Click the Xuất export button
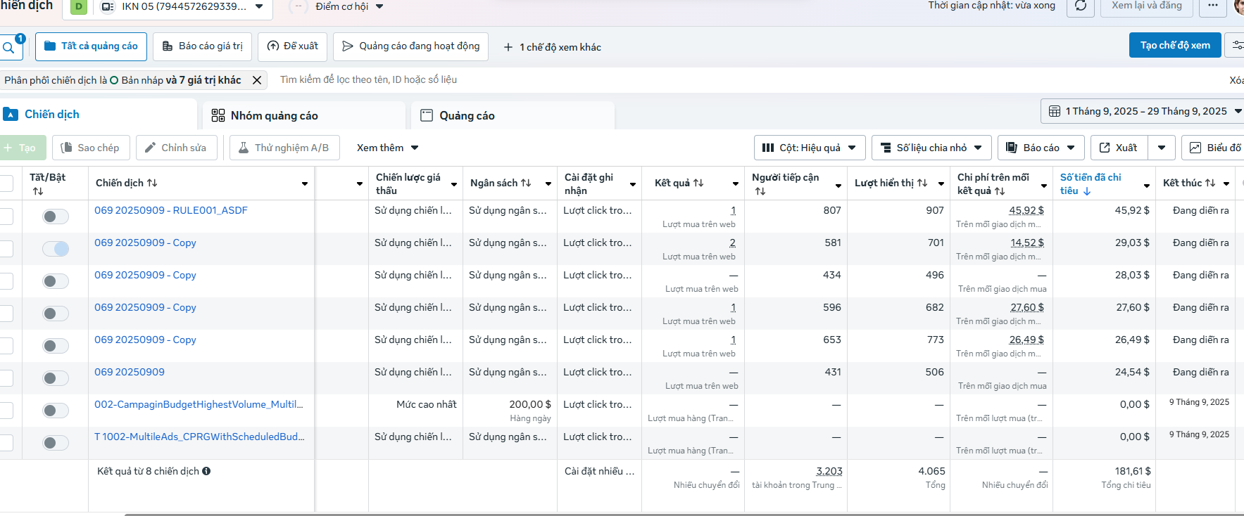 coord(1119,148)
